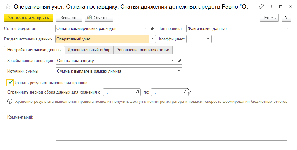This screenshot has width=297, height=150.
Task: Expand the Статья бюджетов dropdown list
Action: point(146,29)
